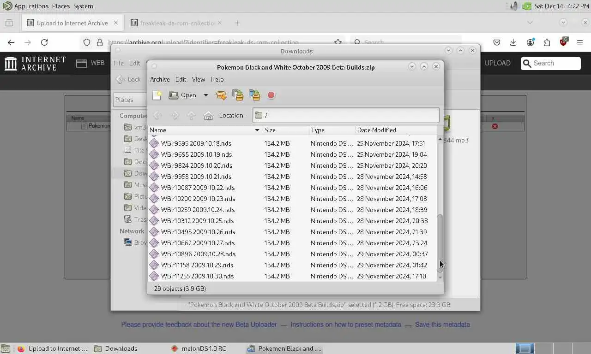The height and width of the screenshot is (354, 591).
Task: Close the Upload to Internet Archive tab
Action: [116, 23]
